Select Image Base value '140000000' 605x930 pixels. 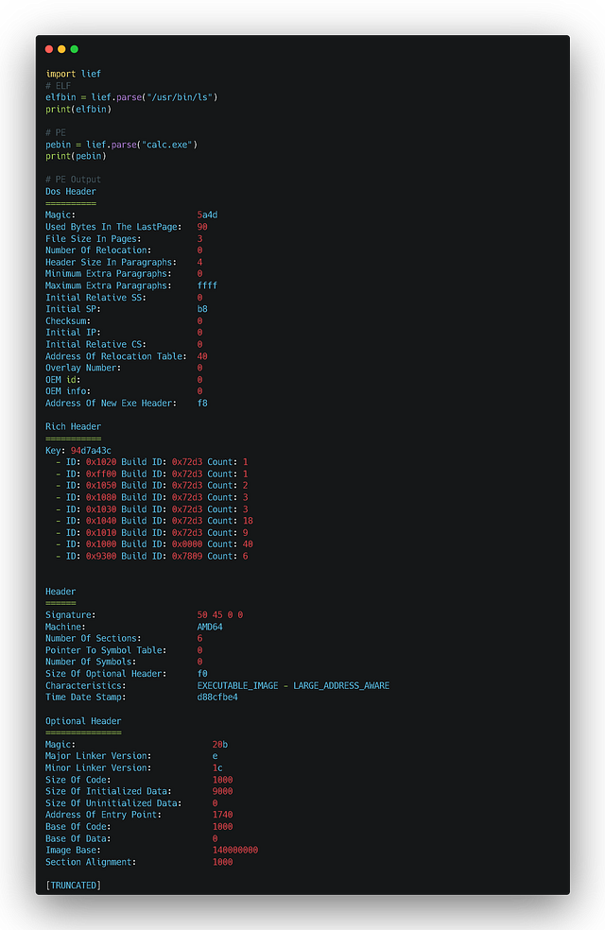[234, 850]
